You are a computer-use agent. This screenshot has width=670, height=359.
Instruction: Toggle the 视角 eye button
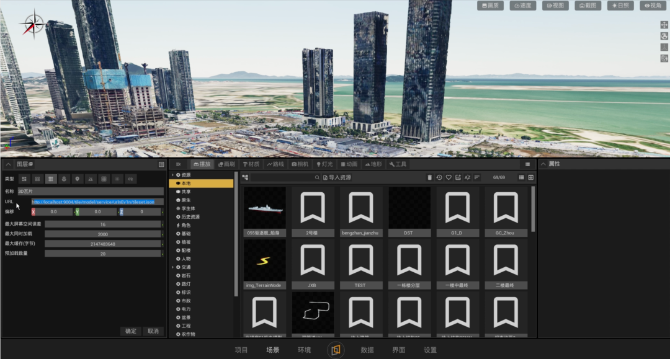coord(653,6)
